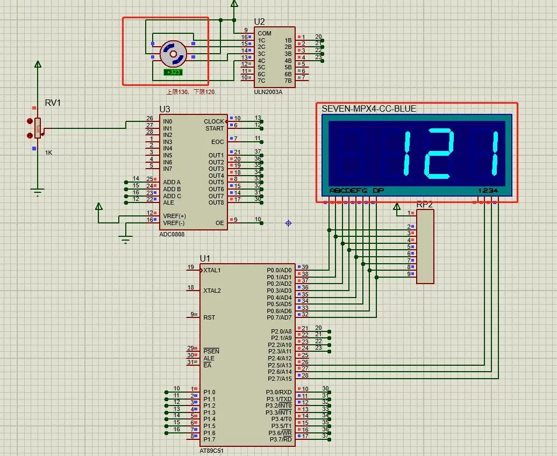This screenshot has width=557, height=456.
Task: Select the RP2 reference label
Action: (x=425, y=205)
